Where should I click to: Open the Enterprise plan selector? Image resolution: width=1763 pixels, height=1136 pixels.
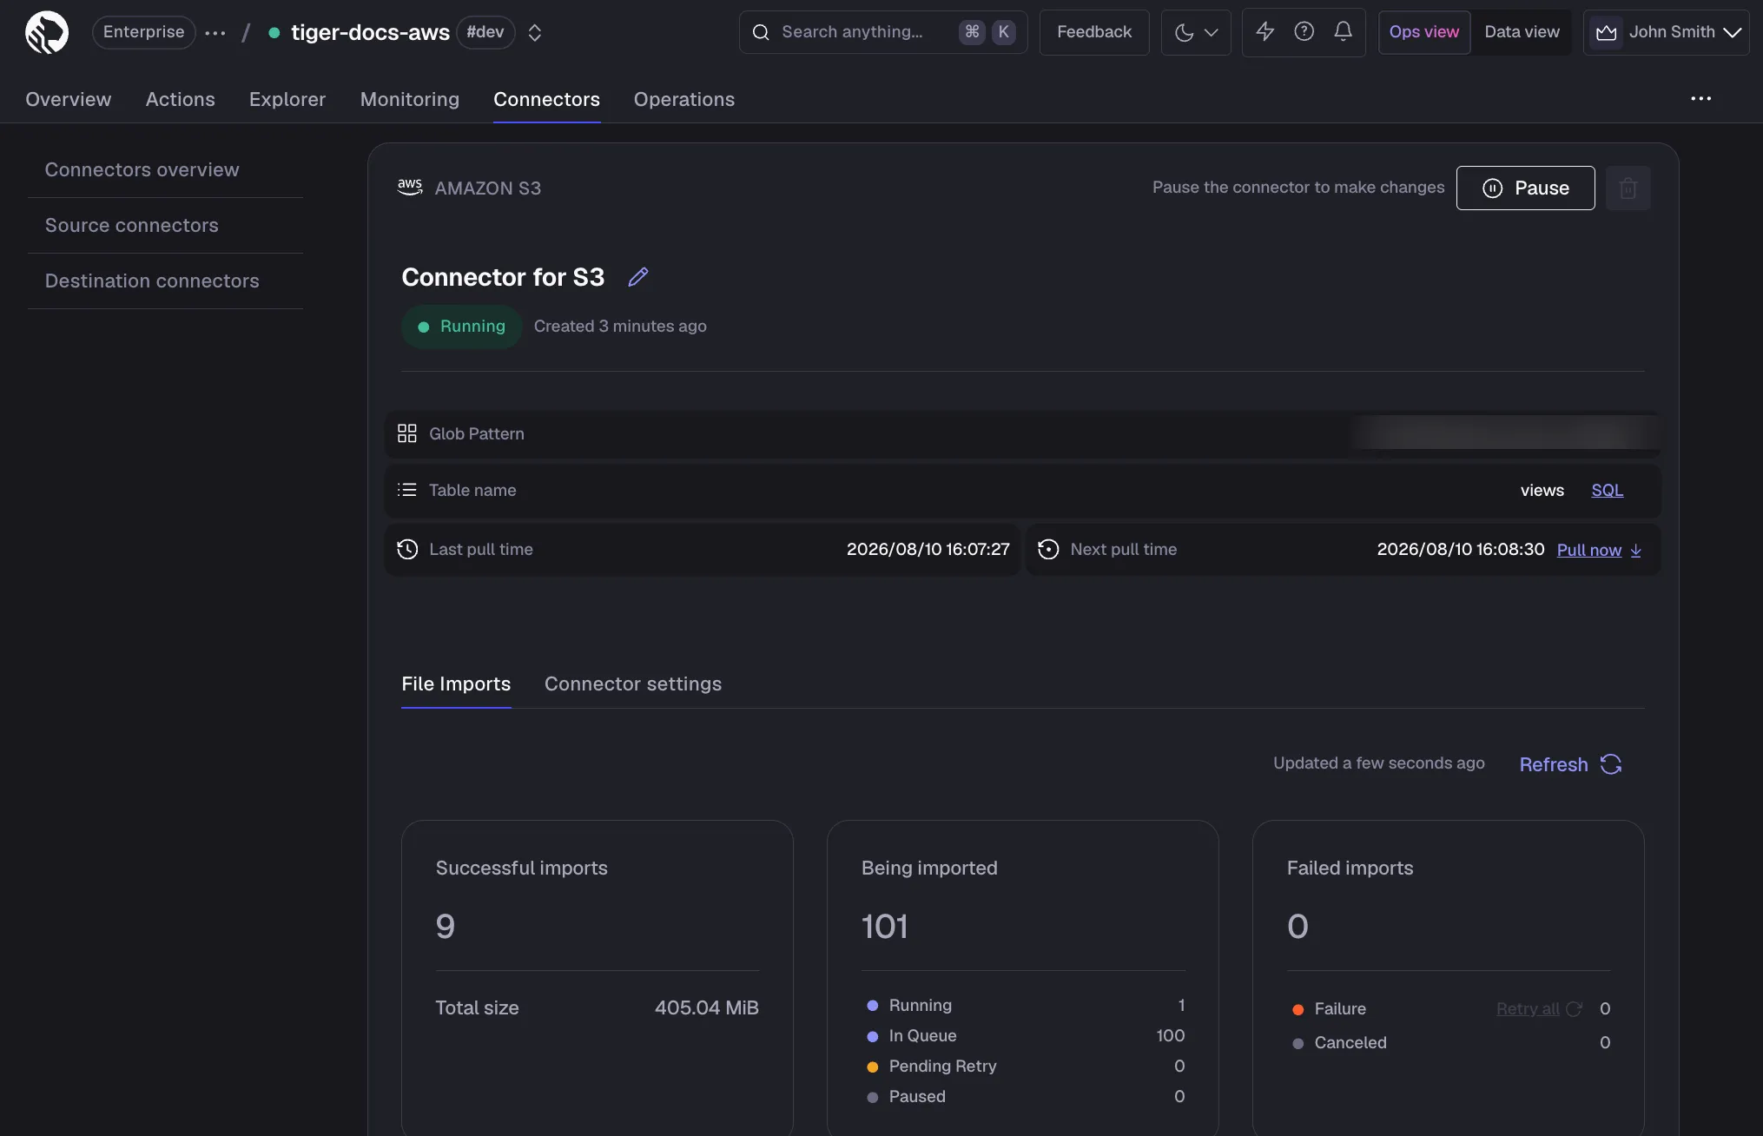pos(143,32)
